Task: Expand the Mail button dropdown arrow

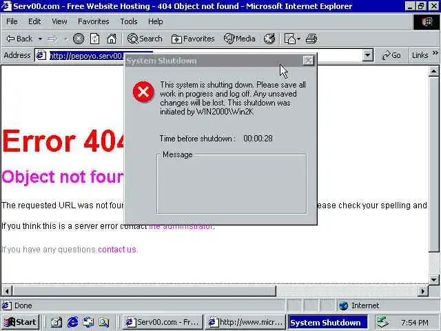Action: coord(298,39)
